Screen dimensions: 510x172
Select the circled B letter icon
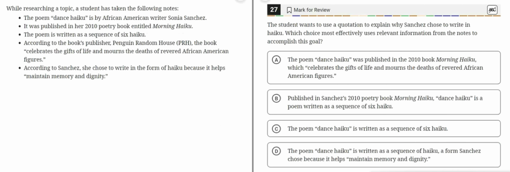[x=276, y=98]
